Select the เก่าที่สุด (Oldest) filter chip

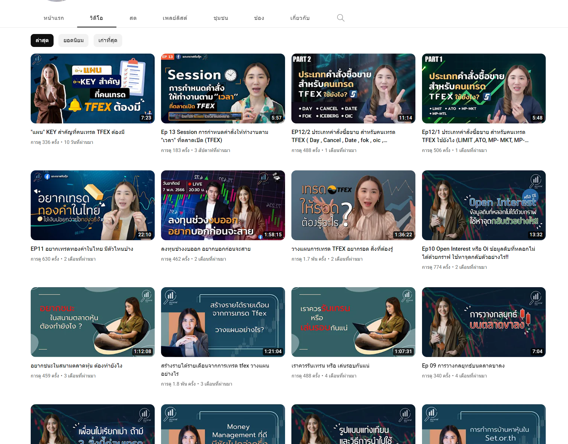point(108,40)
